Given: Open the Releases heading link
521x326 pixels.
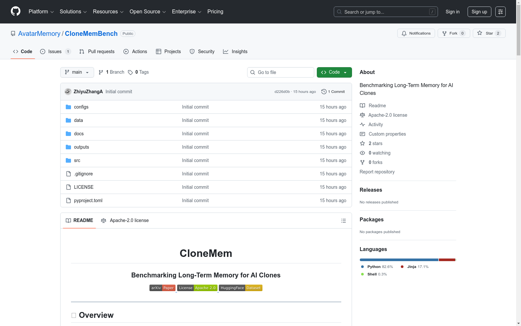Looking at the screenshot, I should pyautogui.click(x=371, y=190).
